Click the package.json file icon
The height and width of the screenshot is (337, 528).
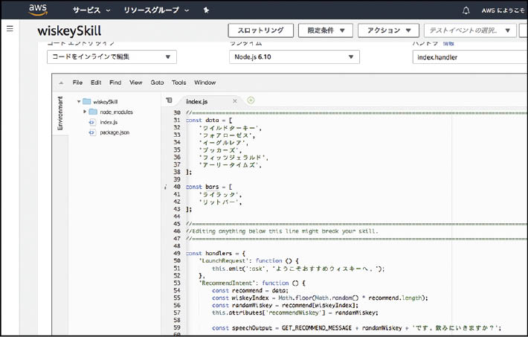click(x=92, y=132)
